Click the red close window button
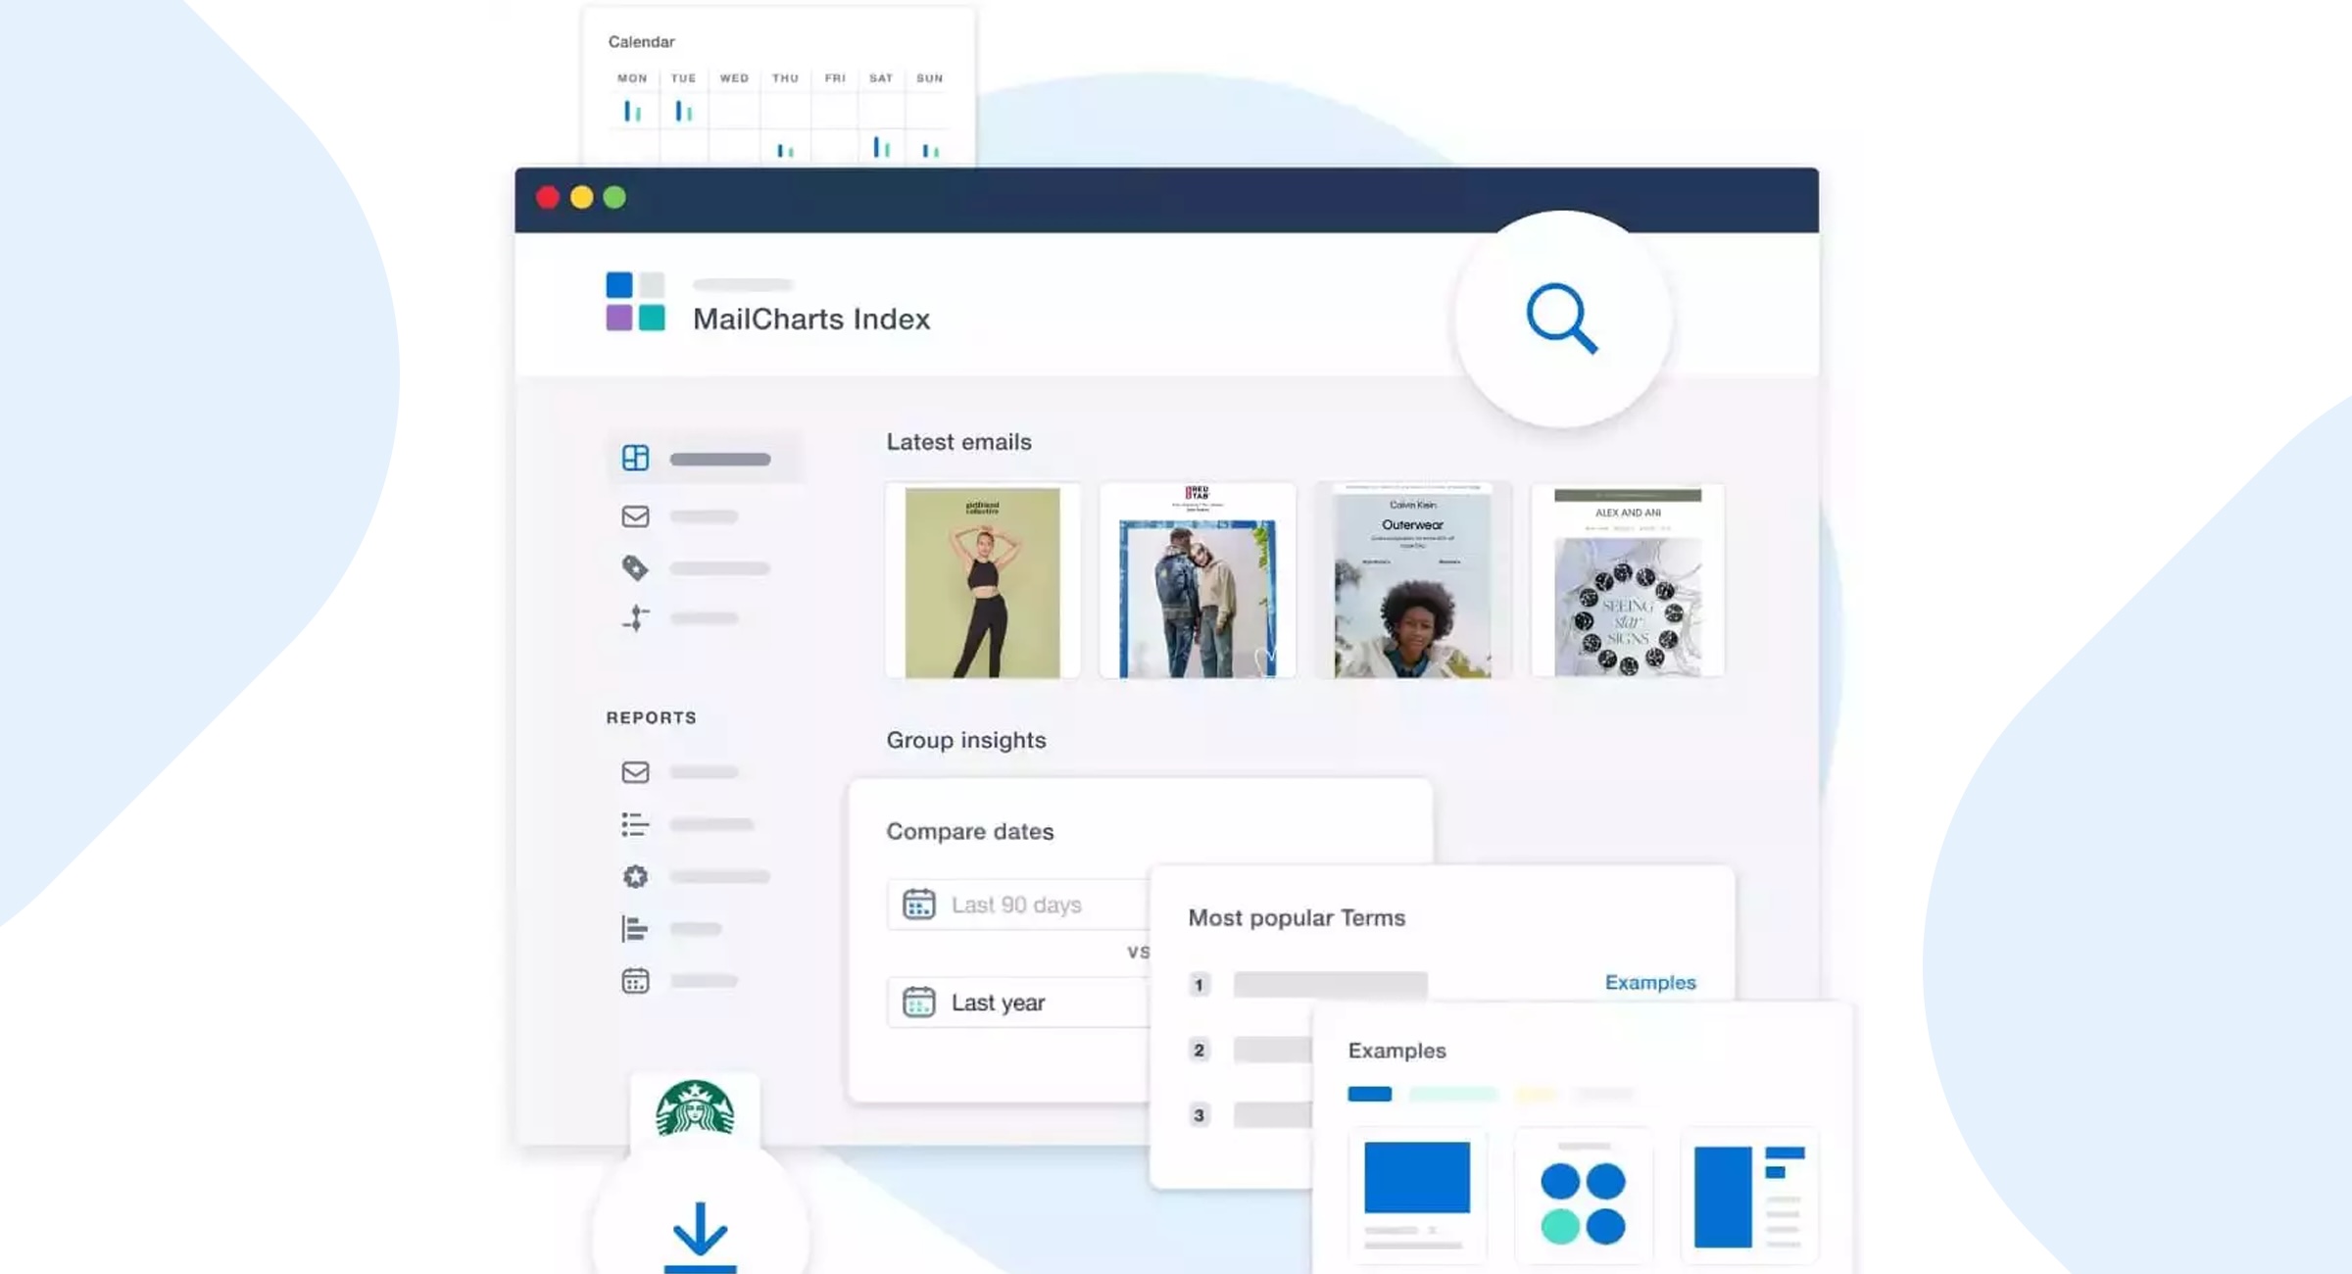The image size is (2352, 1274). click(548, 198)
